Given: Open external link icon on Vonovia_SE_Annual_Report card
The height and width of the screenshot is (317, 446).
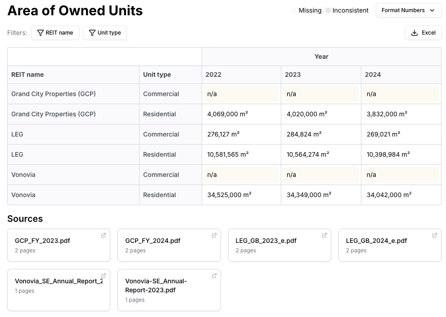Looking at the screenshot, I should (x=104, y=276).
